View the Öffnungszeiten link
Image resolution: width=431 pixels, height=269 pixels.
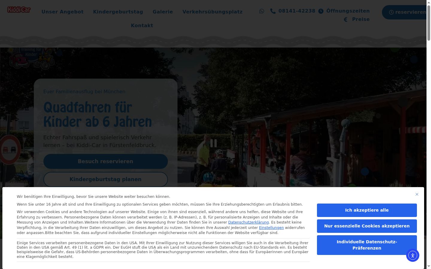344,11
